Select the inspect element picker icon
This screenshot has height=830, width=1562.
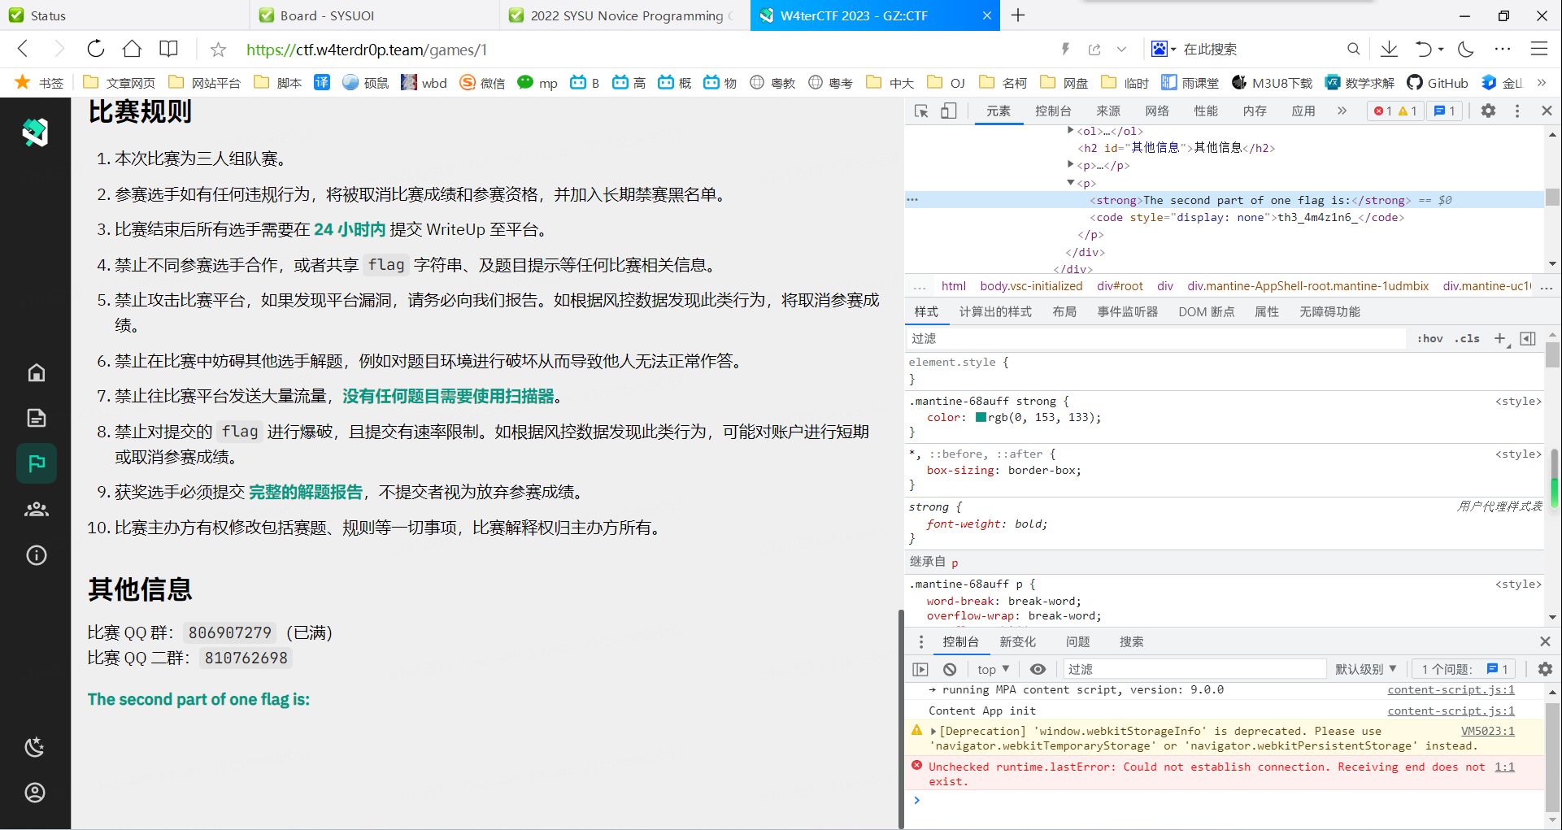coord(921,111)
